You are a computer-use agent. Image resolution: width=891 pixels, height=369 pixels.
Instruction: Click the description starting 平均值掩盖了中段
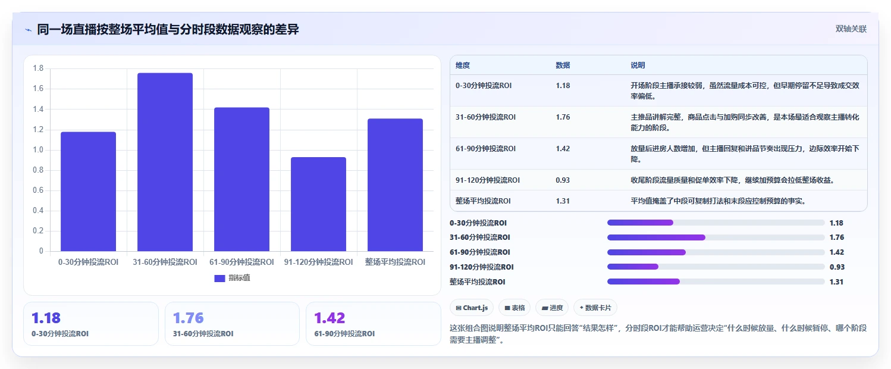pyautogui.click(x=718, y=201)
